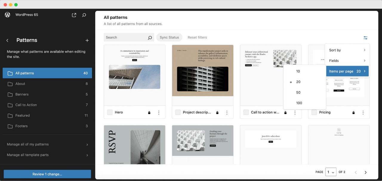Expand Manage all template parts

(x=47, y=155)
